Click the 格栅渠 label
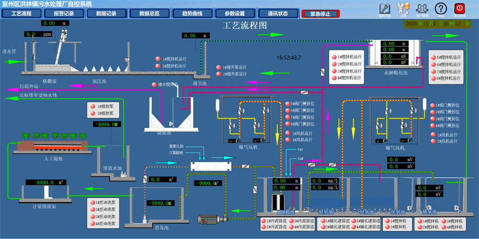479x239 pixels. click(x=50, y=82)
